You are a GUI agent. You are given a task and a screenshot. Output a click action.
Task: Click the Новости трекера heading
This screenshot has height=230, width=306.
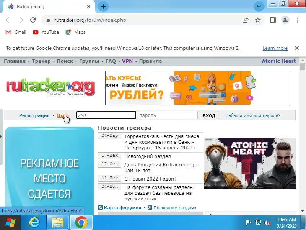point(125,128)
